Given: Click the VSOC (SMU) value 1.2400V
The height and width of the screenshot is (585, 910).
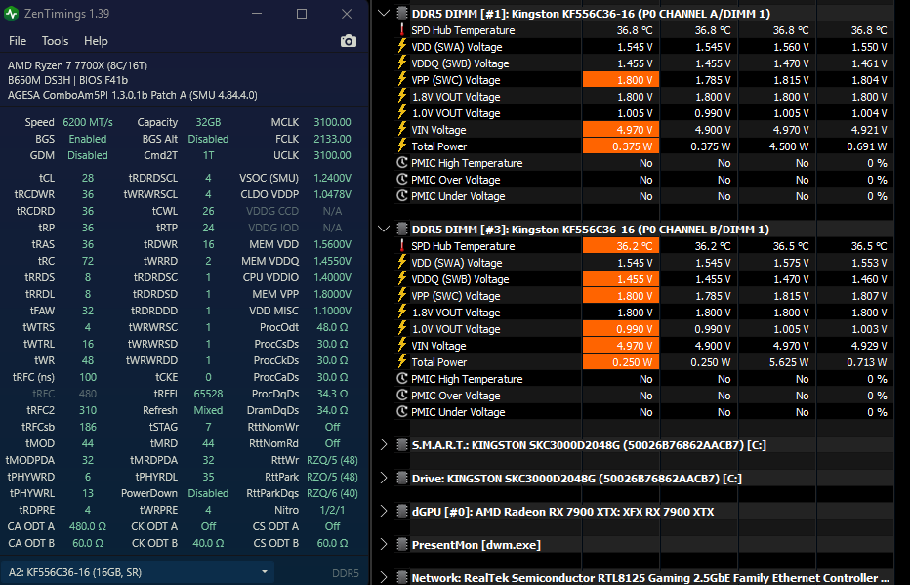Looking at the screenshot, I should (x=332, y=178).
